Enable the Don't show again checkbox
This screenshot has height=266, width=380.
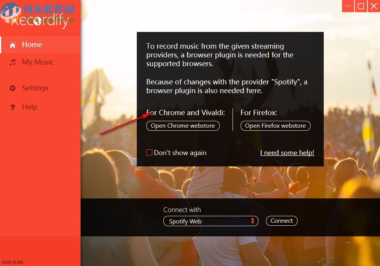click(149, 152)
